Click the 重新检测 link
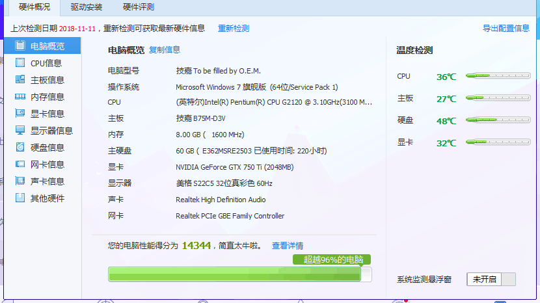The width and height of the screenshot is (540, 303). [234, 29]
